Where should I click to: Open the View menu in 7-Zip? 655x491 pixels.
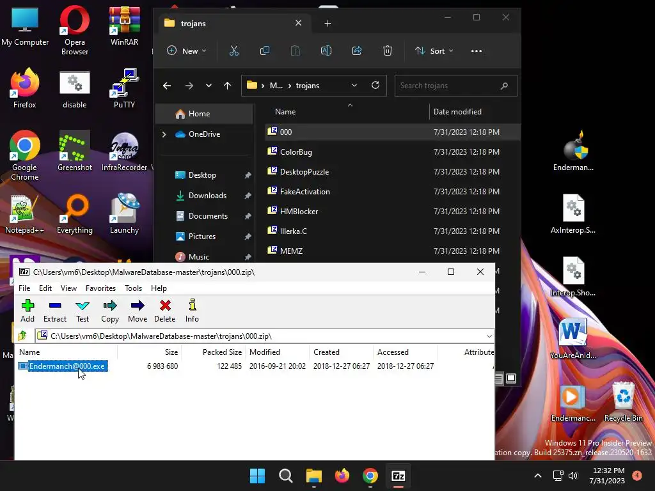click(x=68, y=288)
